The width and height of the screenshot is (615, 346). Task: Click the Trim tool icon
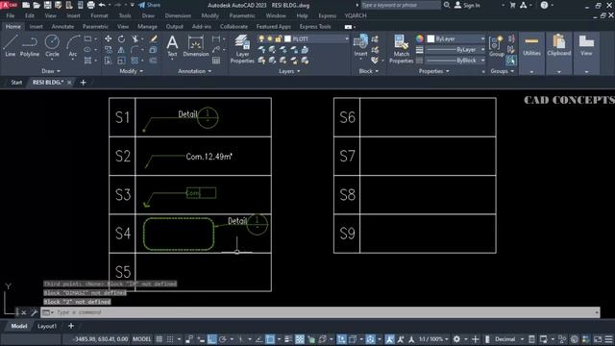click(135, 38)
